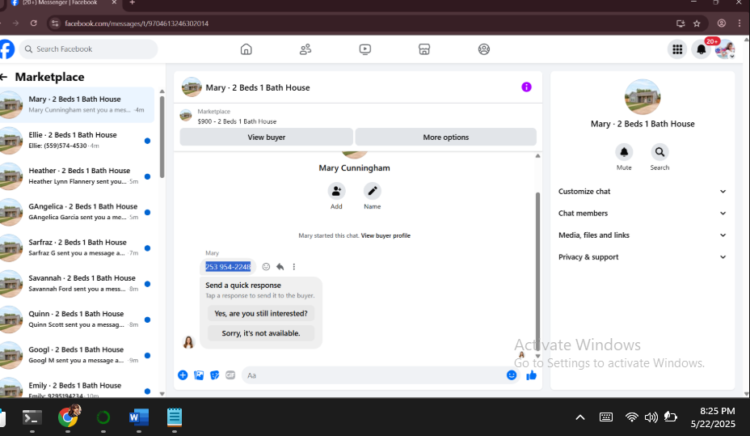
Task: Open Googl 2 Beds 1 Bath House chat
Action: (x=77, y=355)
